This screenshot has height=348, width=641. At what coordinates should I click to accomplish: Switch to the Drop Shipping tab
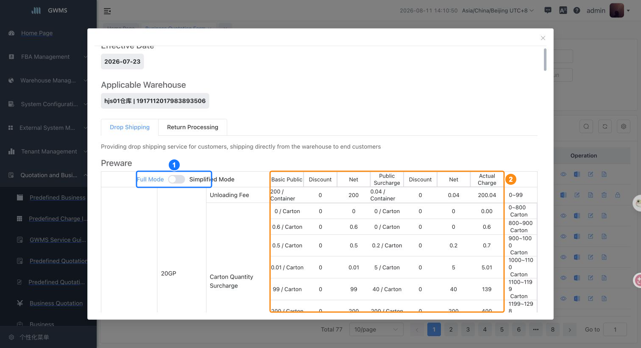point(130,127)
